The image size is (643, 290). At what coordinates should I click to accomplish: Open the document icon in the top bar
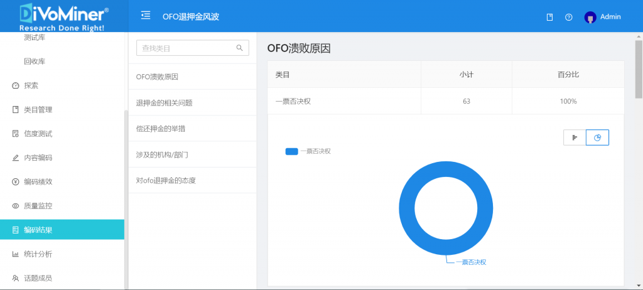[x=549, y=17]
